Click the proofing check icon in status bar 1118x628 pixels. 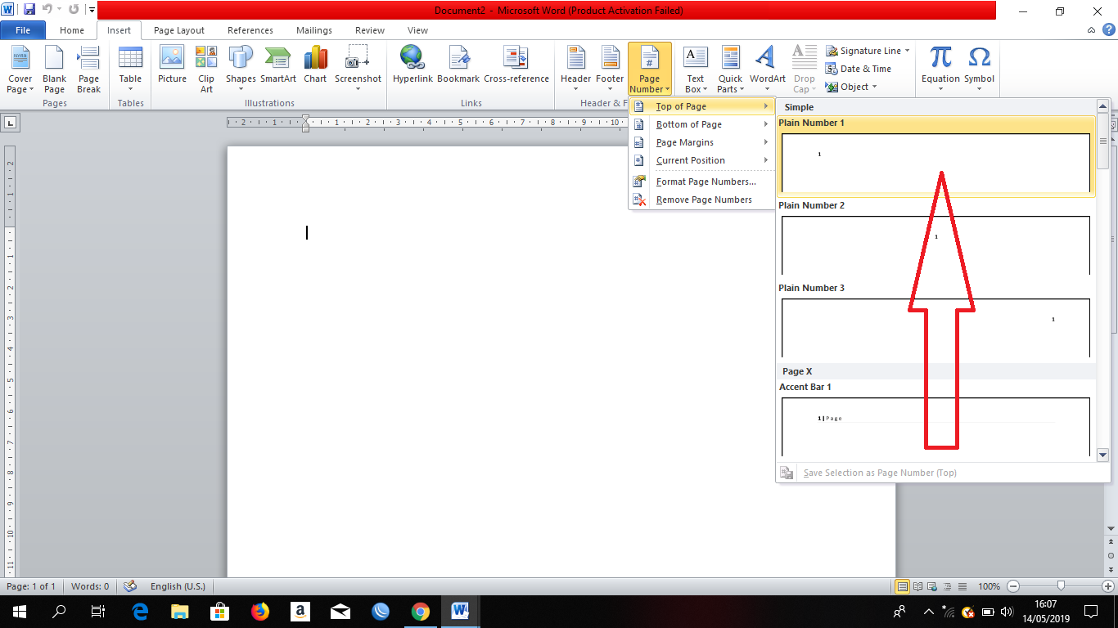tap(129, 586)
